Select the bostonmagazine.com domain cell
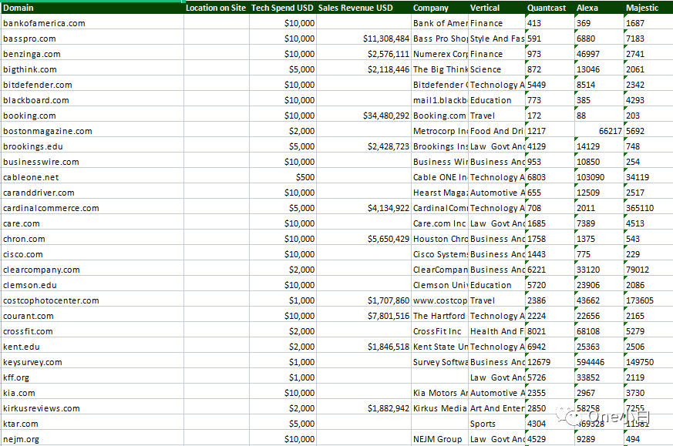 tap(47, 131)
